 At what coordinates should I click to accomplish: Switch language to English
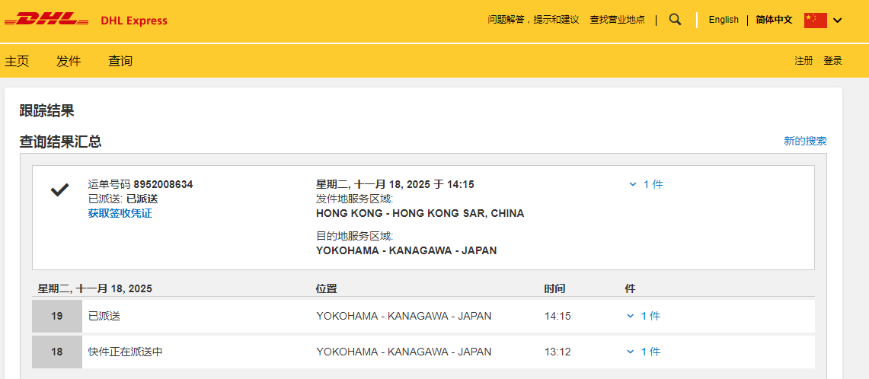tap(724, 20)
